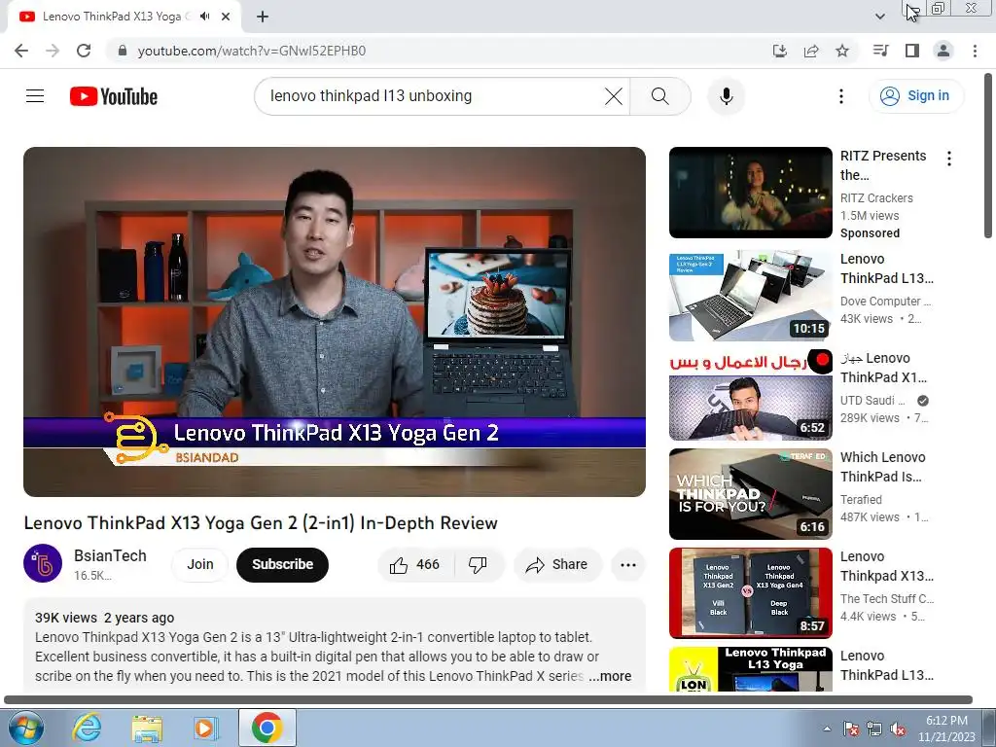Open the Action Center flag icon
This screenshot has height=747, width=996.
pyautogui.click(x=851, y=729)
